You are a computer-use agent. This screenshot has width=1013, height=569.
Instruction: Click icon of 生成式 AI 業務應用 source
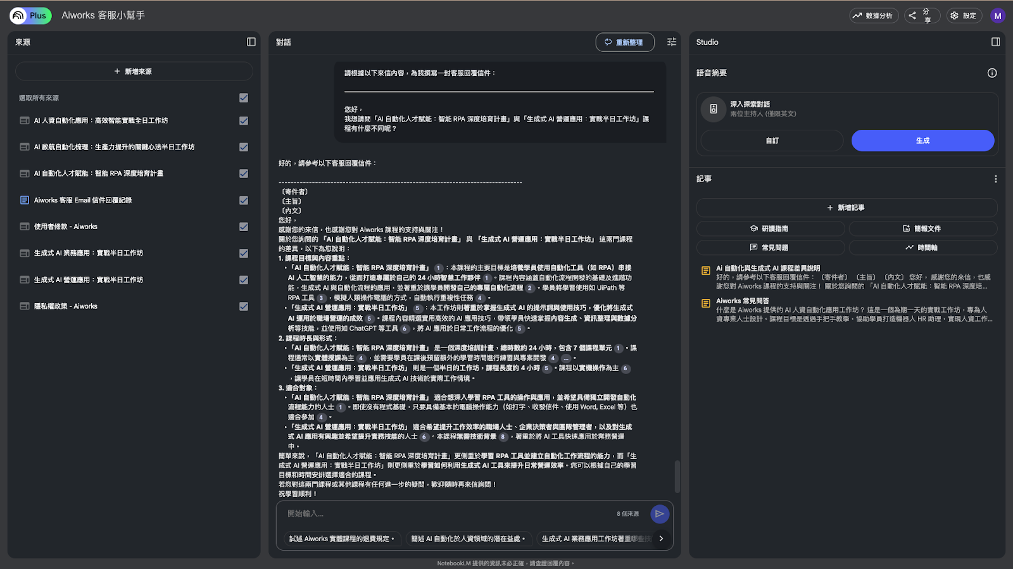pos(25,253)
